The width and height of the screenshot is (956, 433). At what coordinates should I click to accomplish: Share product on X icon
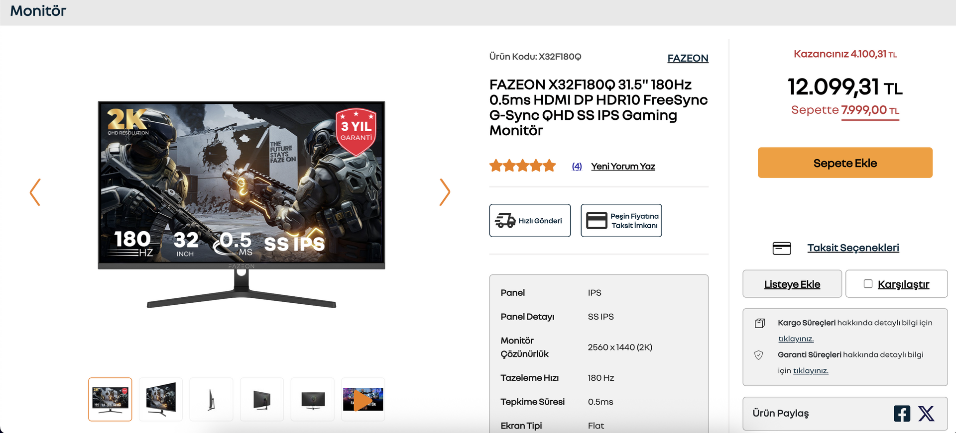pos(926,414)
